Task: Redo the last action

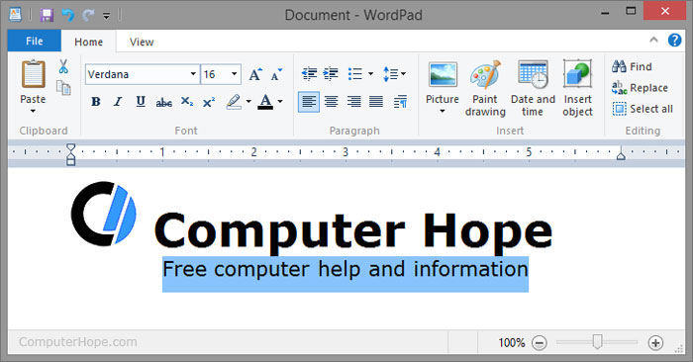Action: click(88, 15)
